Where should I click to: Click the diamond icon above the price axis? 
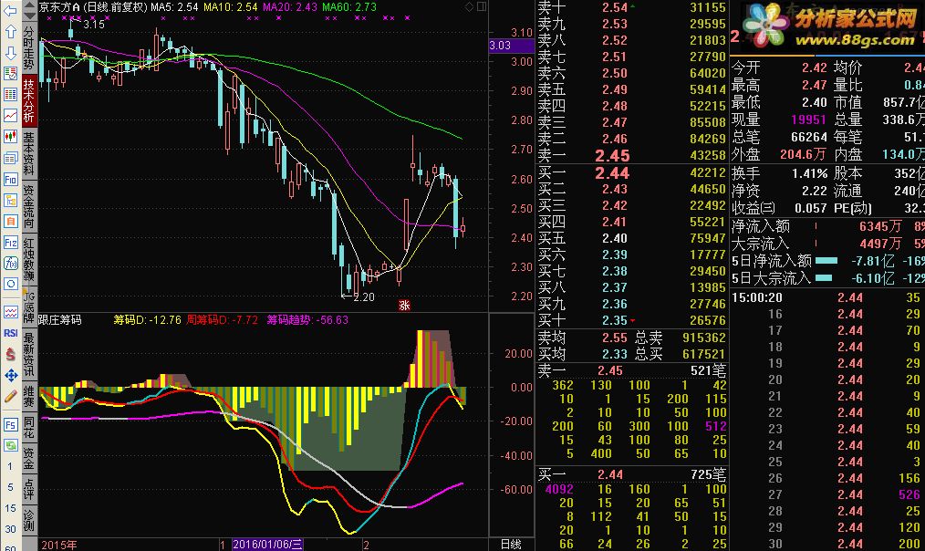(x=470, y=6)
